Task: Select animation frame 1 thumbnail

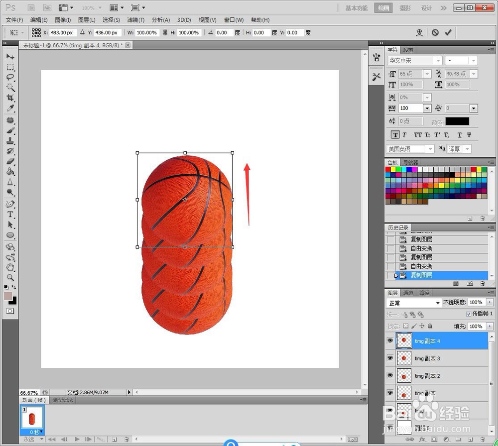Action: [x=32, y=418]
